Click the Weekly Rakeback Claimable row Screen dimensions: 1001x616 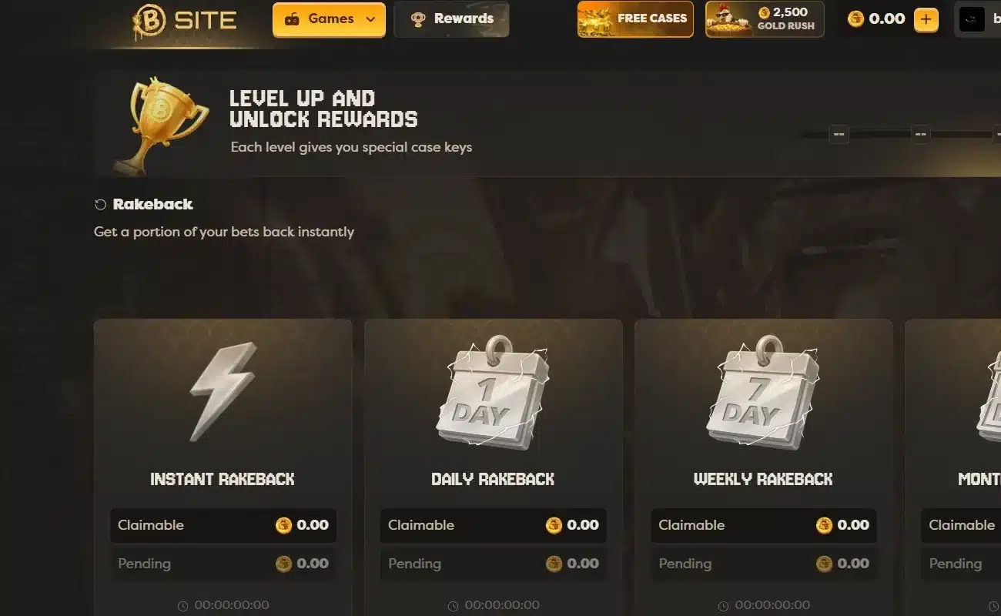point(764,525)
